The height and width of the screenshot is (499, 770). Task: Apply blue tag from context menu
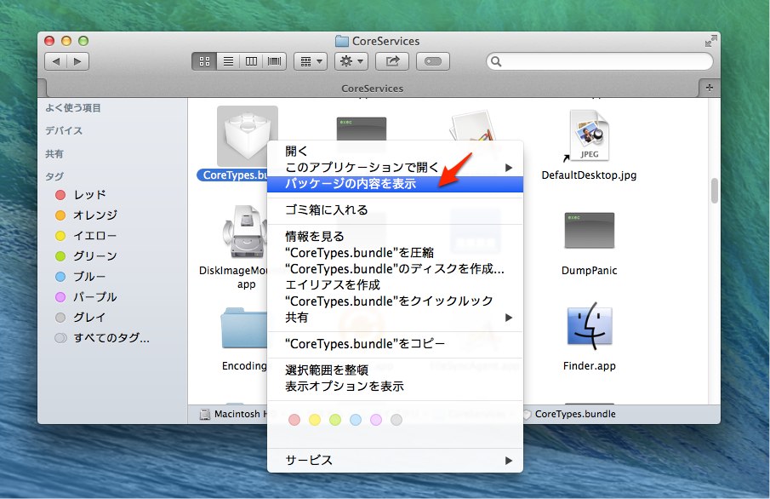point(356,419)
